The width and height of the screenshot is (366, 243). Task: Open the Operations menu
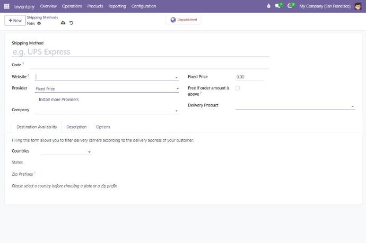click(x=72, y=6)
